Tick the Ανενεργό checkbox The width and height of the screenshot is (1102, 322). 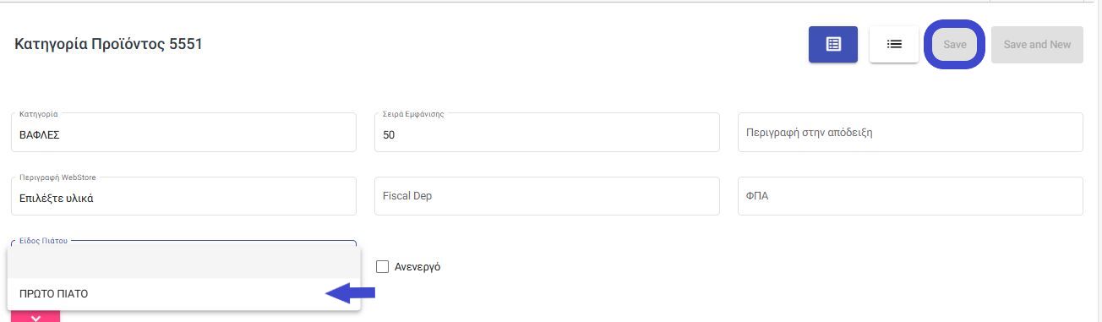pos(382,266)
